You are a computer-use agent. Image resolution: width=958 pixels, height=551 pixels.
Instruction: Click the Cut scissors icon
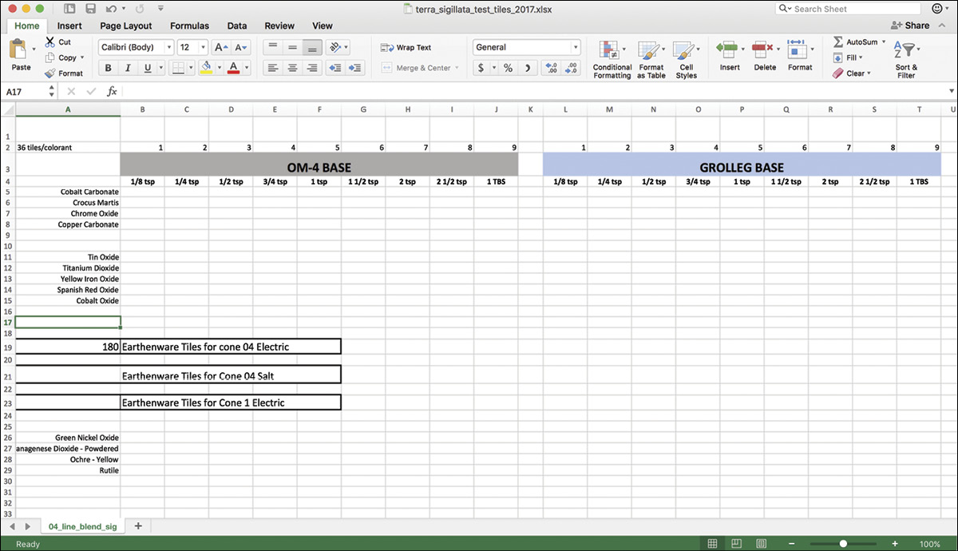49,42
